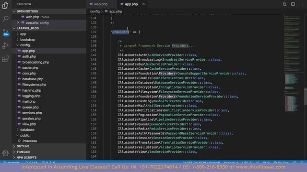
Task: Click the Explorer panel title
Action: pos(24,4)
